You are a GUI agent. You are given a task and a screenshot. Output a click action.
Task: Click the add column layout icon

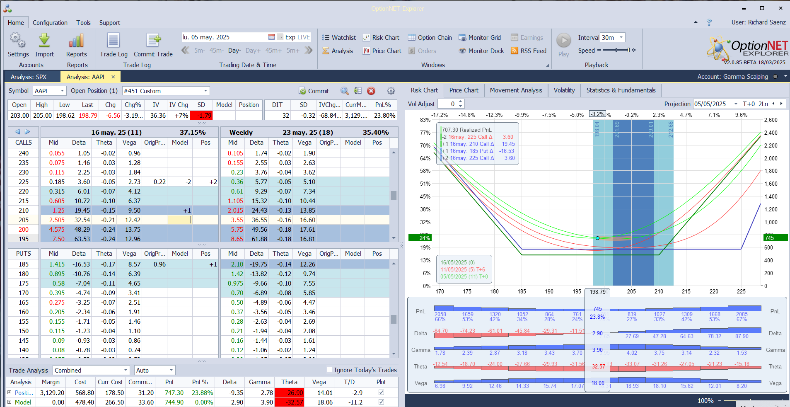[x=358, y=91]
